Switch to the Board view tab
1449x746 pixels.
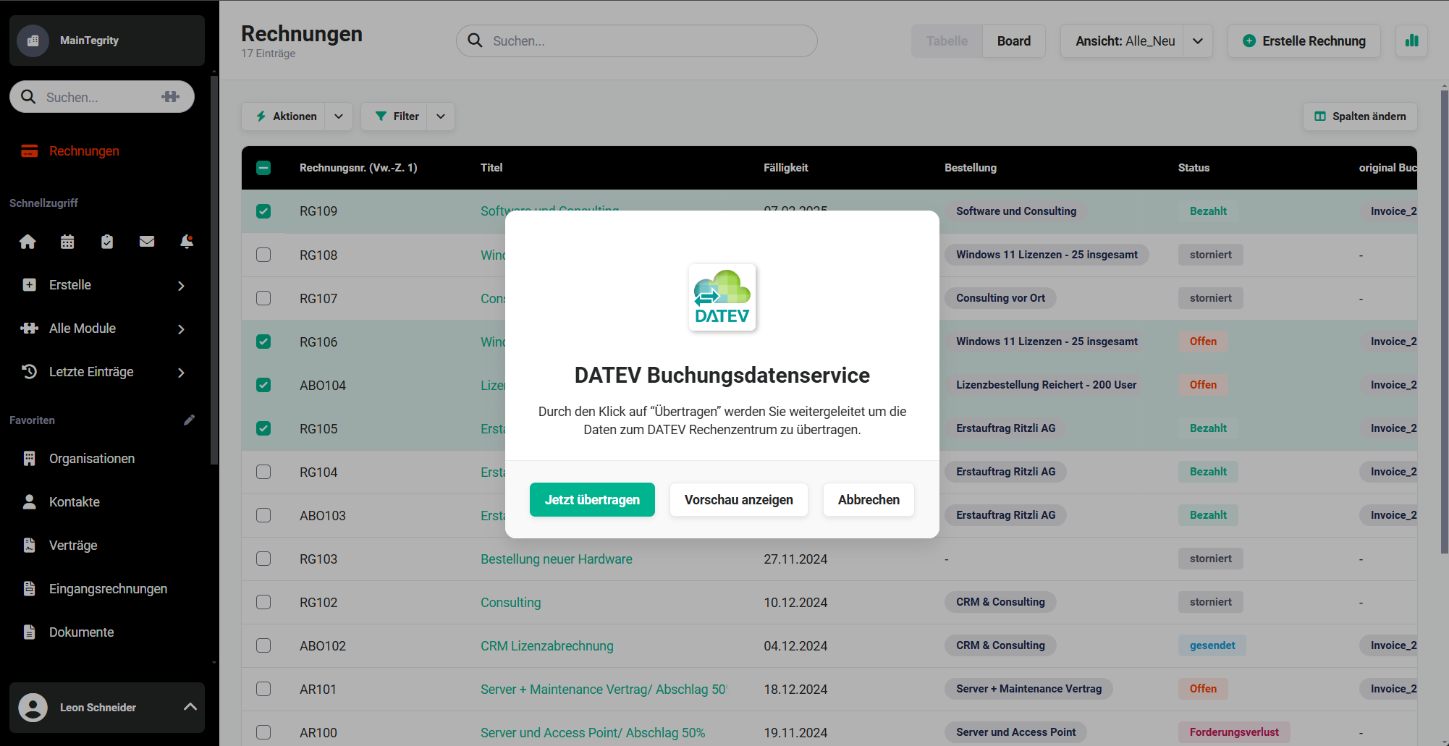point(1014,41)
